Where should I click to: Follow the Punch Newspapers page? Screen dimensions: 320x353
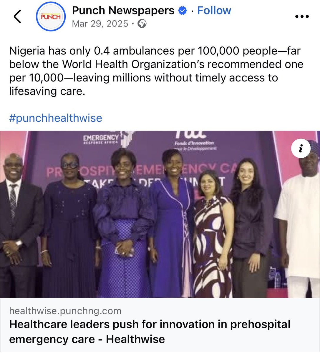[214, 11]
